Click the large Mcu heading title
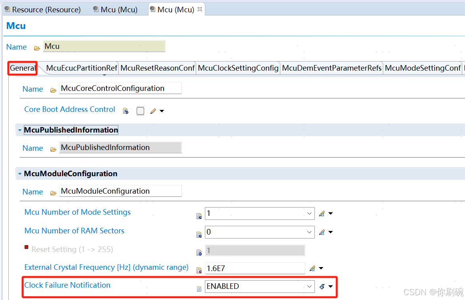Screen dimensions: 465x300 tap(16, 26)
